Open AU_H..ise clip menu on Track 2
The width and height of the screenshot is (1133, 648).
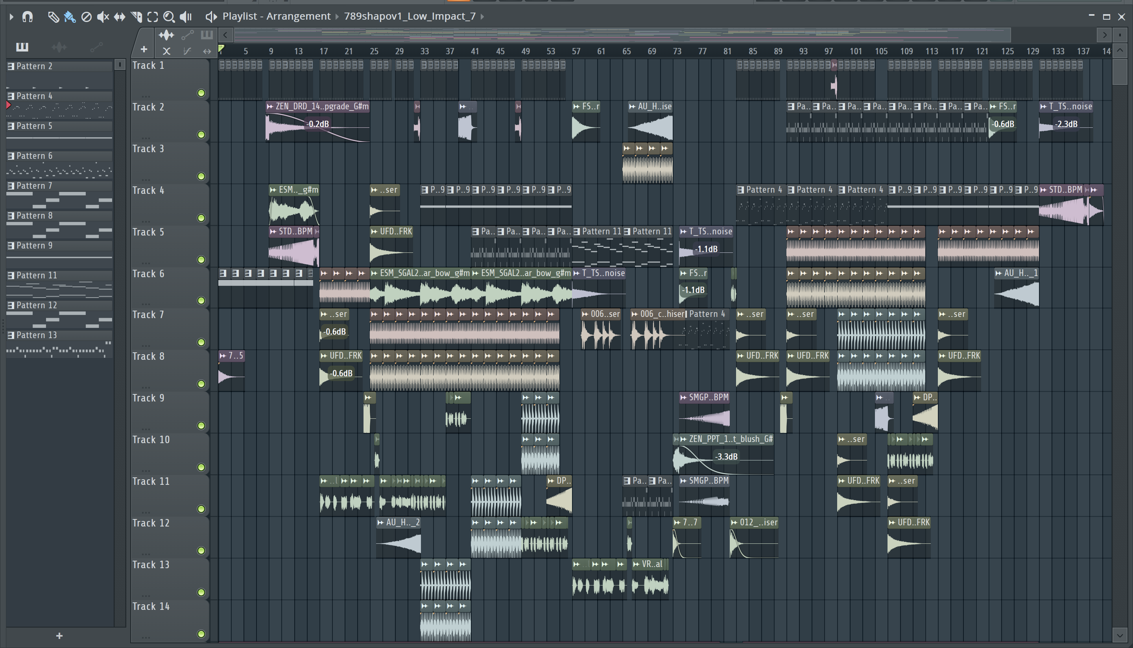coord(632,107)
